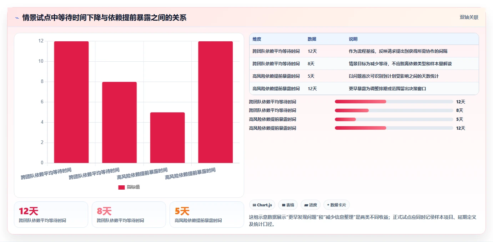Click the Chart.js chip

[x=262, y=205]
